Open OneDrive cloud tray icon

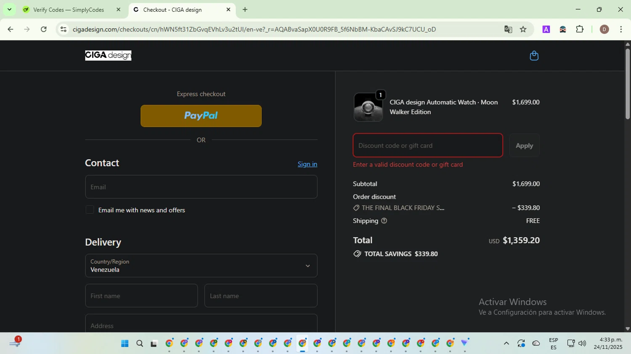(536, 344)
